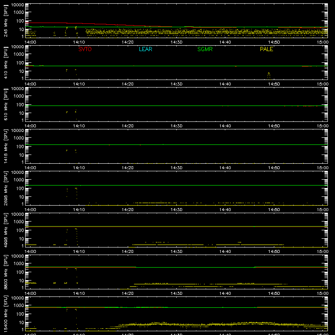The image size is (335, 335).
Task: Click the 10 y-axis value of 1415 MHz panel
Action: pyautogui.click(x=21, y=155)
